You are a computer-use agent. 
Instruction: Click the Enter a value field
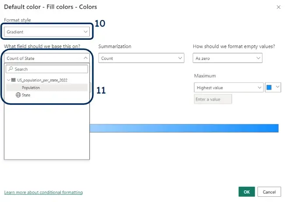213,99
